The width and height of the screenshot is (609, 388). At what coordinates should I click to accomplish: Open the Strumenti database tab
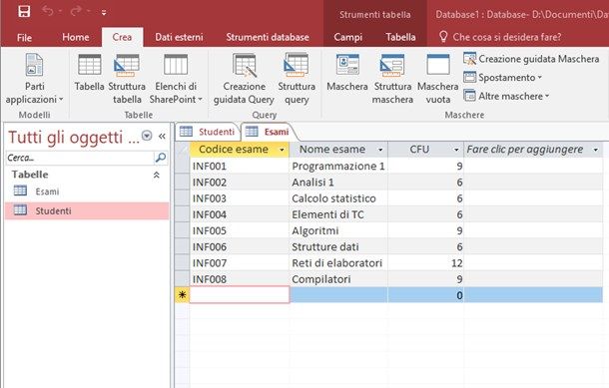(x=268, y=37)
